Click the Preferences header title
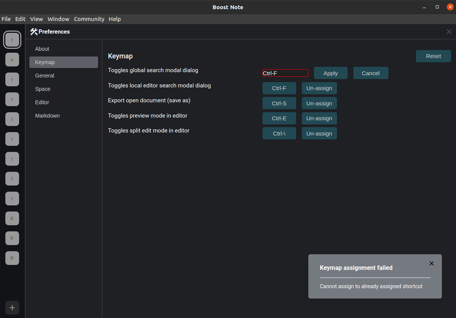Viewport: 456px width, 318px height. pos(54,32)
